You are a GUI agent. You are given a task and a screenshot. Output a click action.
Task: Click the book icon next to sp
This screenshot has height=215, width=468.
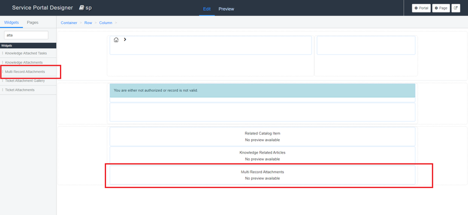pyautogui.click(x=81, y=8)
